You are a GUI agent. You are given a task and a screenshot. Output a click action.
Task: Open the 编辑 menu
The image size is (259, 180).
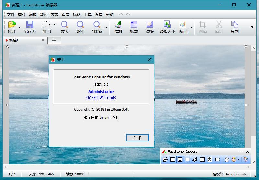tap(33, 15)
